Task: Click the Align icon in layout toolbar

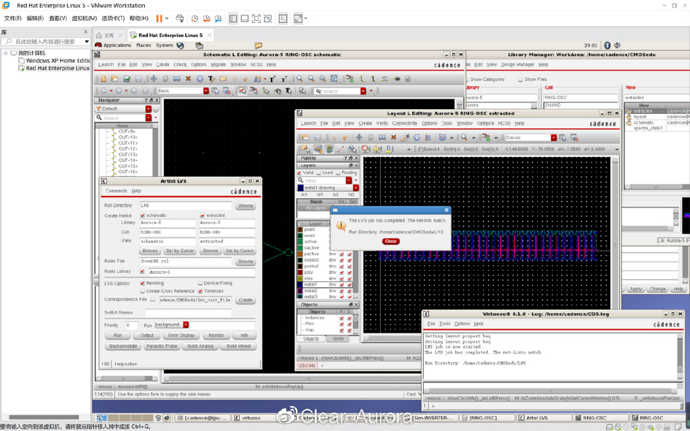Action: coord(428,137)
